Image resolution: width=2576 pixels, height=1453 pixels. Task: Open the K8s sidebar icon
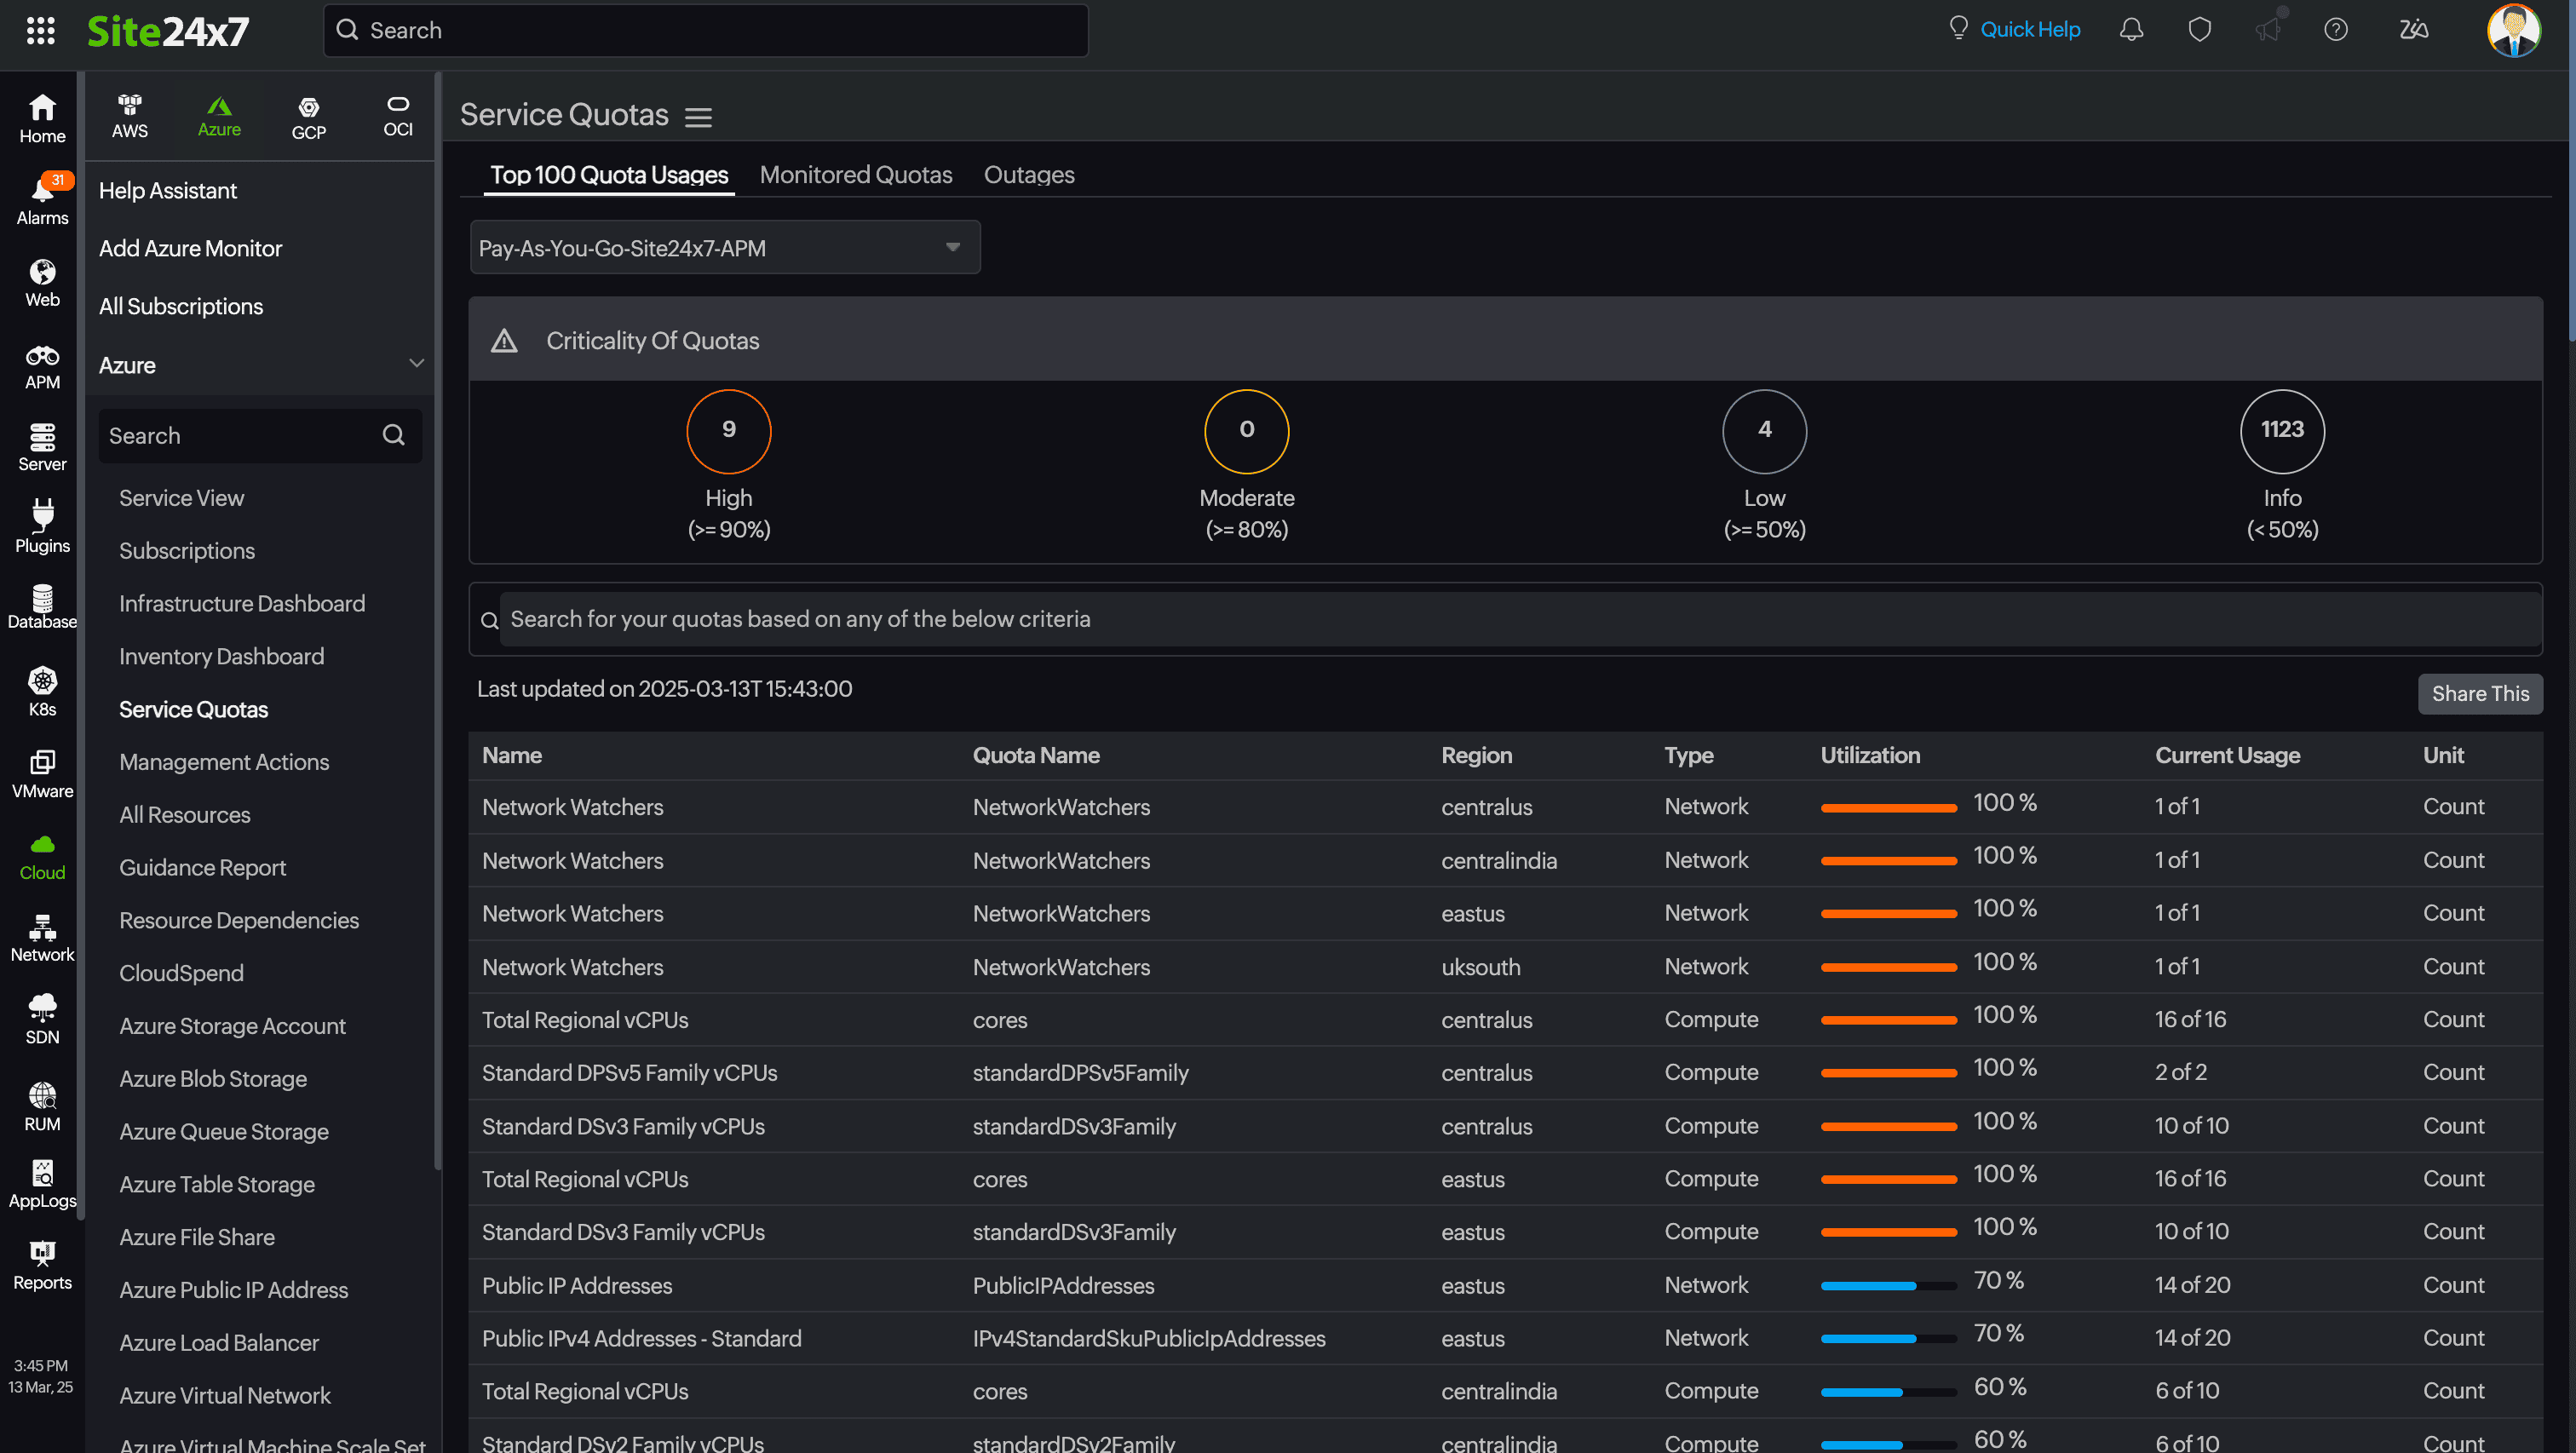coord(42,692)
